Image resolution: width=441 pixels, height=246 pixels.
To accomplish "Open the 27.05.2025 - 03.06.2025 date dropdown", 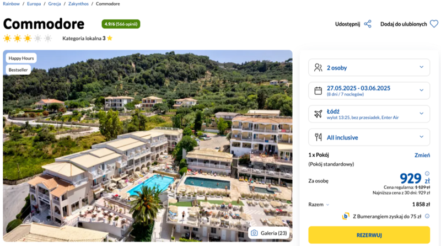I will pyautogui.click(x=369, y=90).
